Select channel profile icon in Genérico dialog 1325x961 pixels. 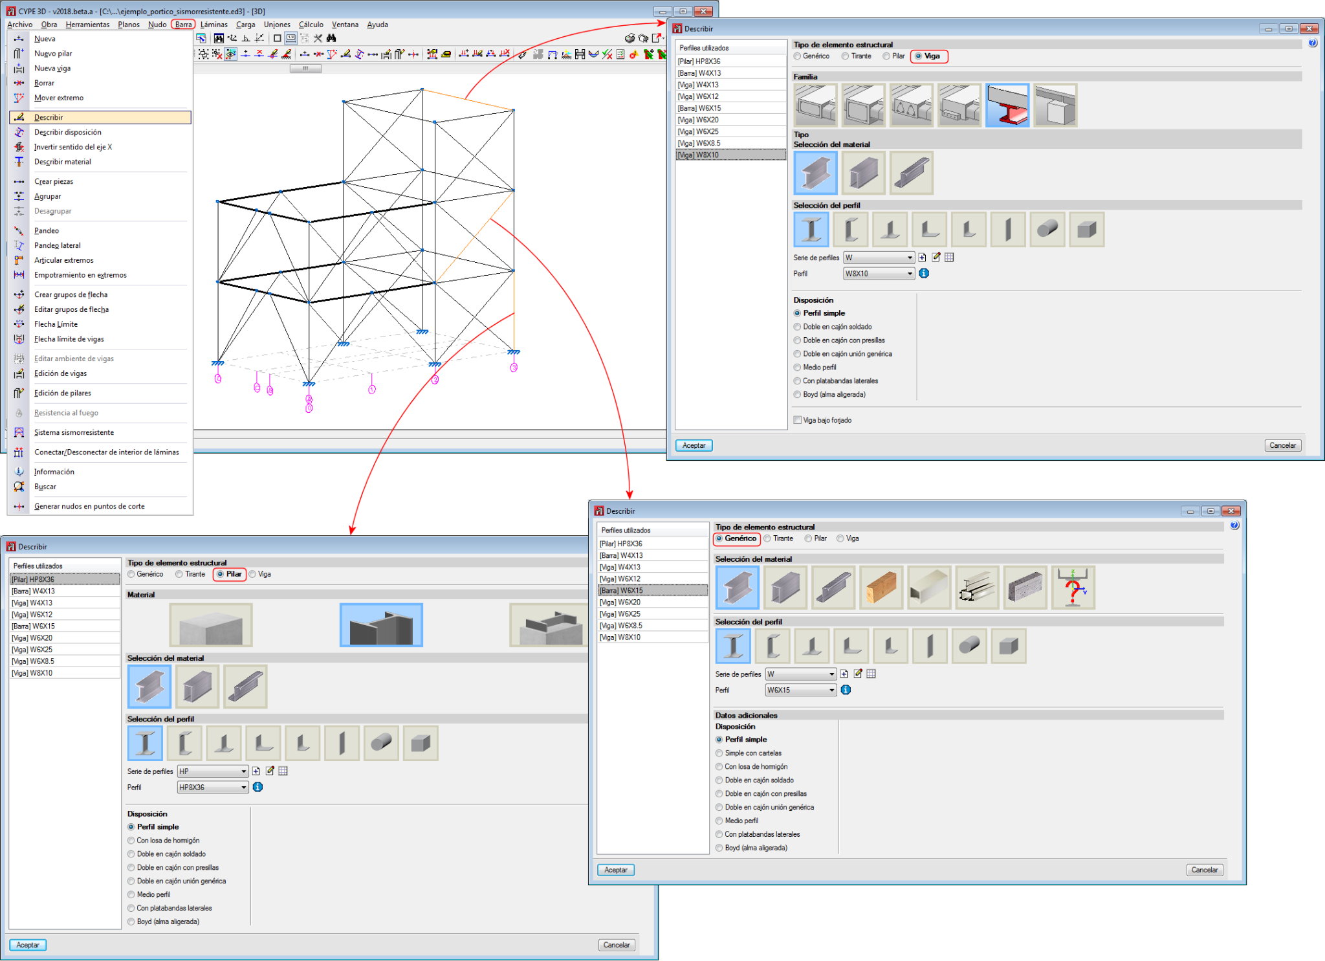pos(772,646)
